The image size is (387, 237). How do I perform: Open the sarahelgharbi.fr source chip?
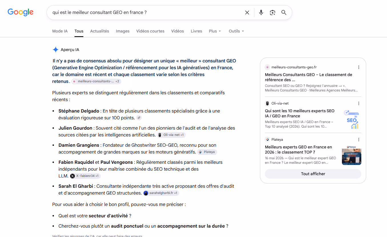[161, 193]
